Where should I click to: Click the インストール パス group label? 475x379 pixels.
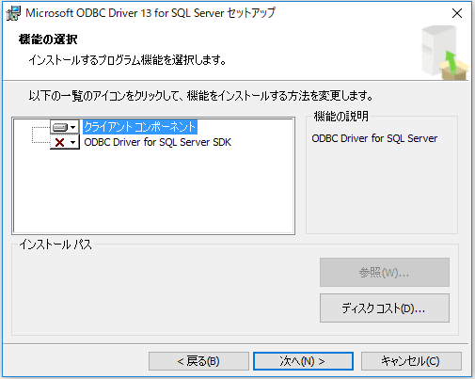point(55,245)
